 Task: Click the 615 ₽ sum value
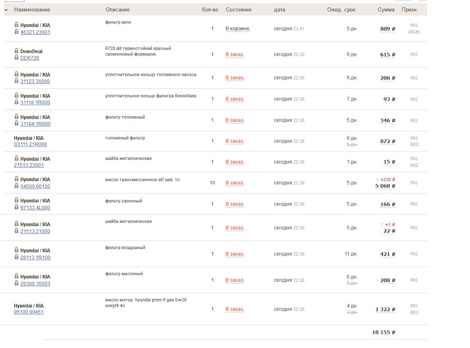pos(388,54)
